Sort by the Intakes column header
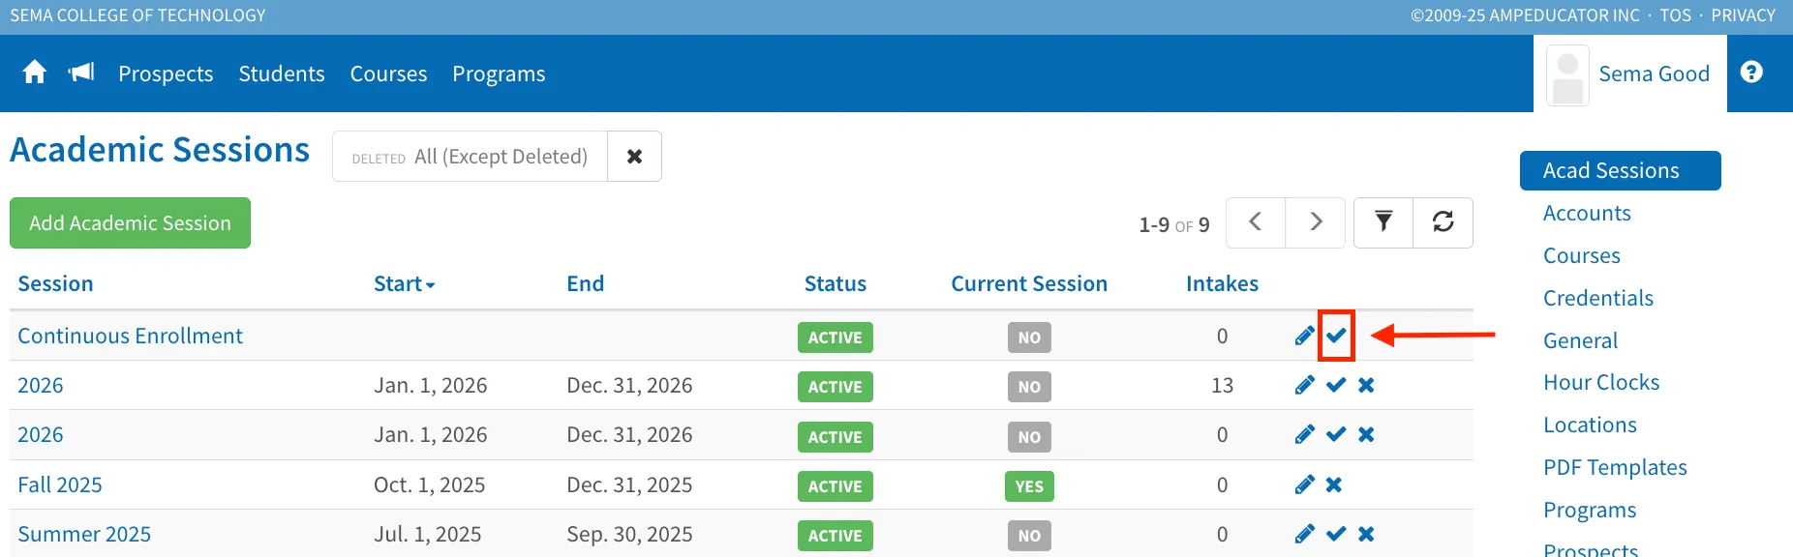 (1222, 283)
